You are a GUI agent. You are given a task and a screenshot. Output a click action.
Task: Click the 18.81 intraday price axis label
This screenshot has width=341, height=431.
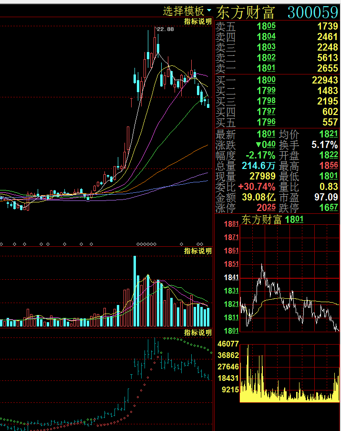coord(231,224)
